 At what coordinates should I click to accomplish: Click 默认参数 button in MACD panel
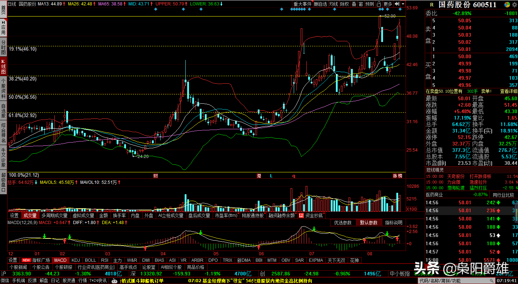(369, 223)
